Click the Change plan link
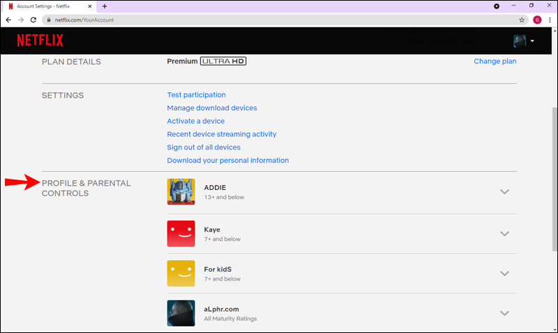This screenshot has width=558, height=333. (495, 61)
